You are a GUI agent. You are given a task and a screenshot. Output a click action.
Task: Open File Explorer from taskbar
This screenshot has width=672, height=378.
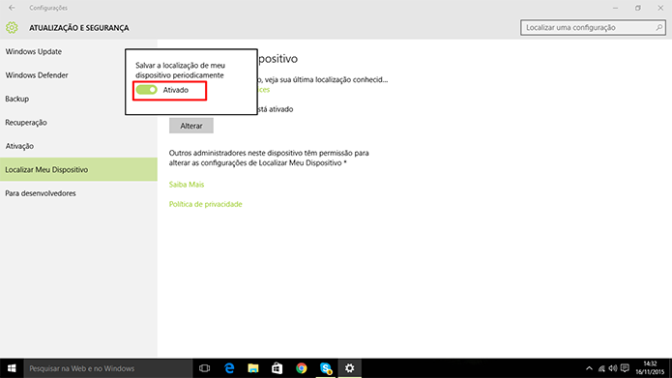click(253, 368)
